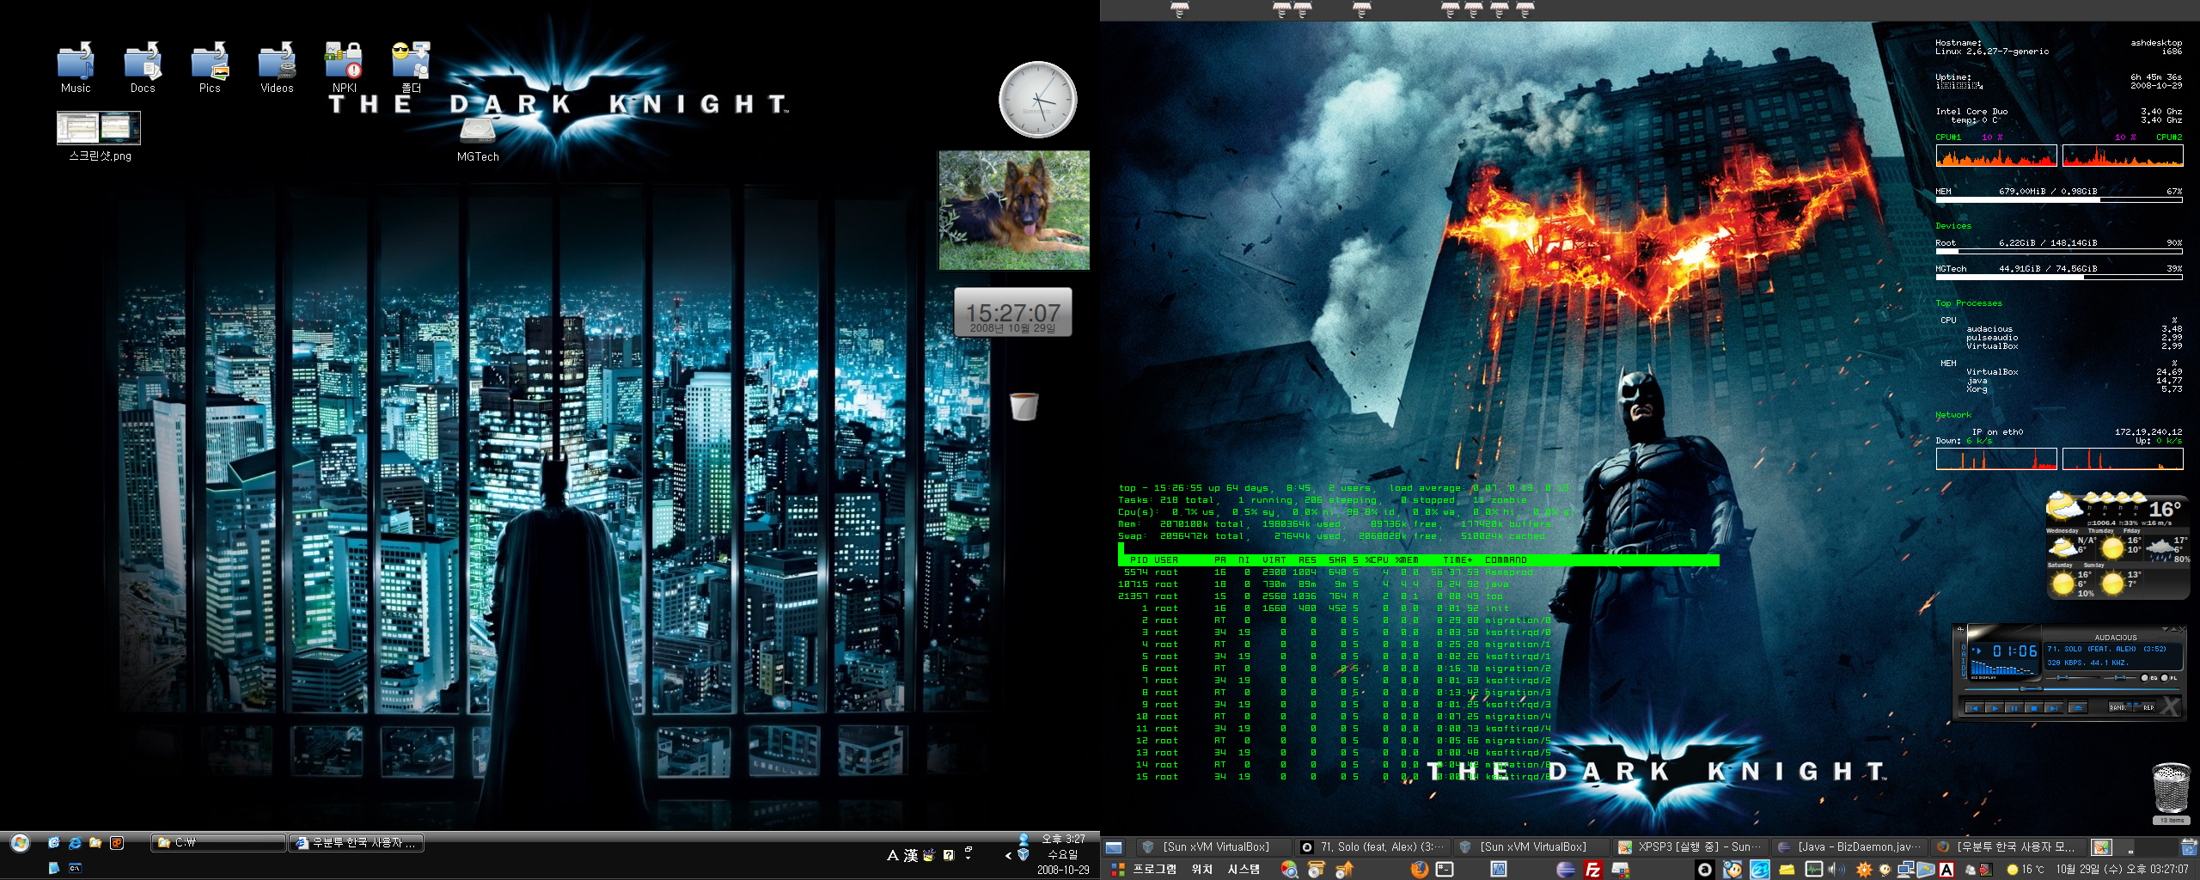
Task: Click Audacious play button
Action: pyautogui.click(x=1995, y=708)
